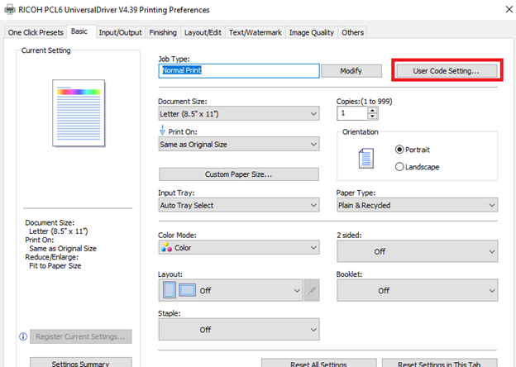The image size is (516, 367).
Task: Click the Job Type Normal Print field
Action: (x=239, y=71)
